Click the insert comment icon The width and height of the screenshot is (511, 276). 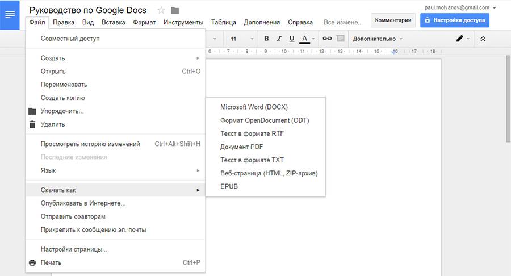coord(340,39)
